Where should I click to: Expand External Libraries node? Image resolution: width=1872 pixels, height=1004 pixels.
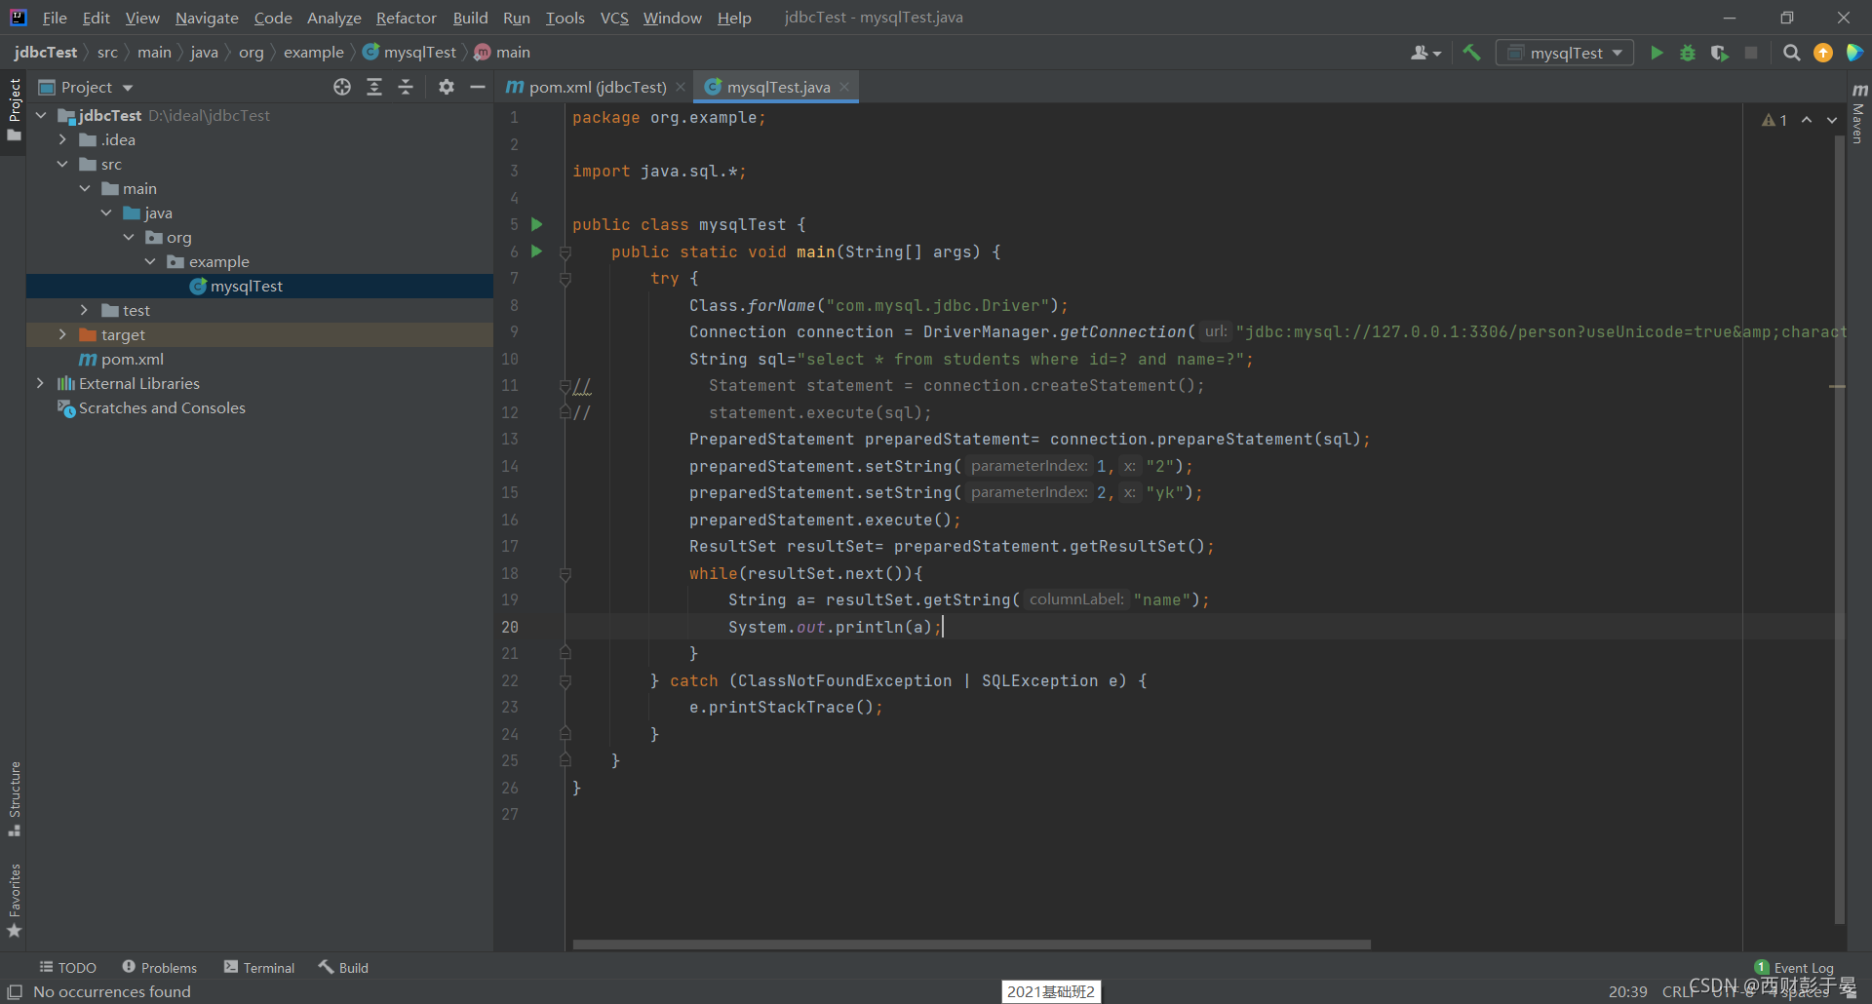41,383
